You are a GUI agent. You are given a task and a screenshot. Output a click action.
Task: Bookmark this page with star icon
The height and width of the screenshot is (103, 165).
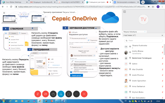153,7
